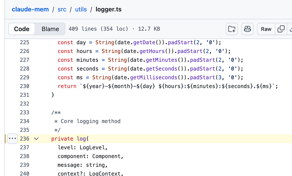Select line number 230
Image resolution: width=292 pixels, height=176 pixels.
coord(25,86)
